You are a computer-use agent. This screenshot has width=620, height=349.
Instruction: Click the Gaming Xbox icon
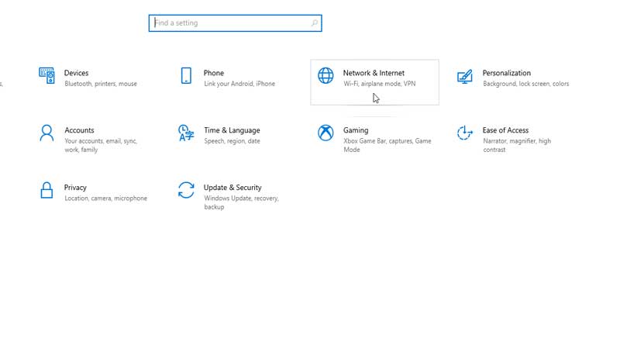pyautogui.click(x=325, y=133)
